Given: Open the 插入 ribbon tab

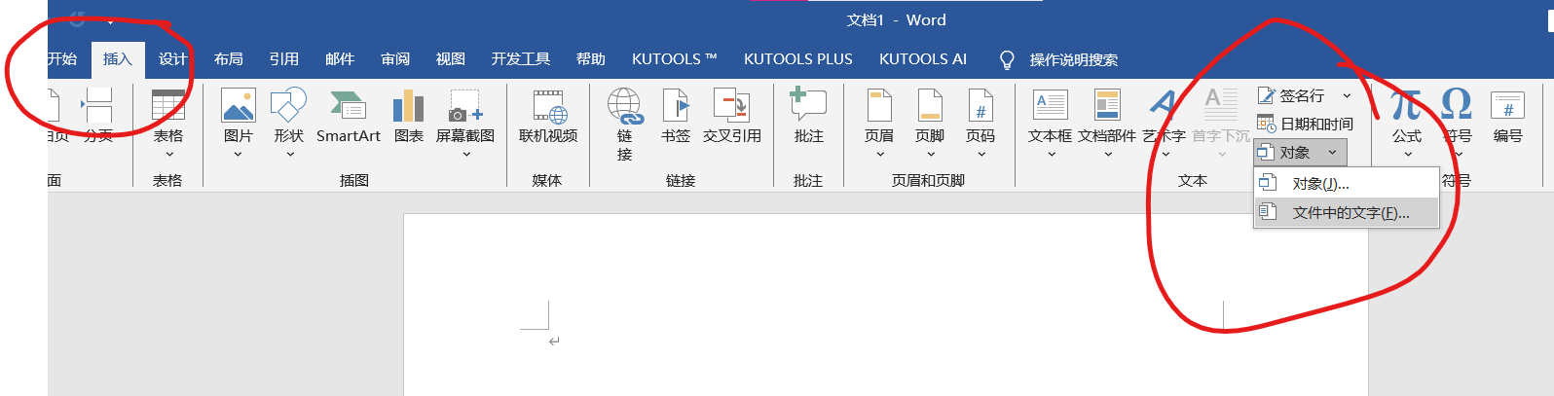Looking at the screenshot, I should click(x=118, y=59).
